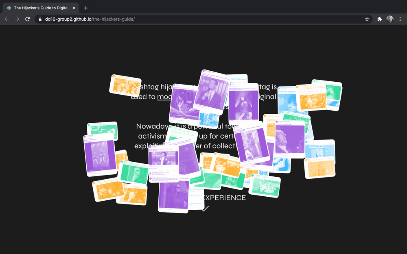407x254 pixels.
Task: Open the Chrome profile avatar
Action: 389,19
